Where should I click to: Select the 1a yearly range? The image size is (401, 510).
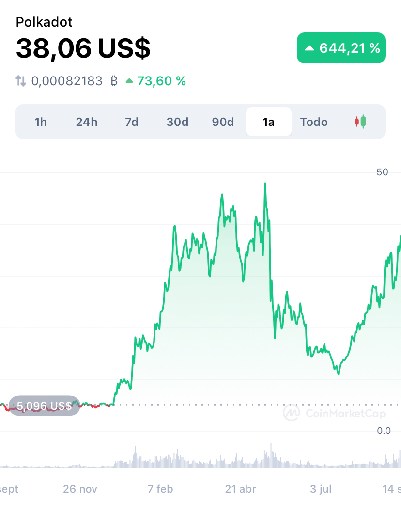[269, 122]
